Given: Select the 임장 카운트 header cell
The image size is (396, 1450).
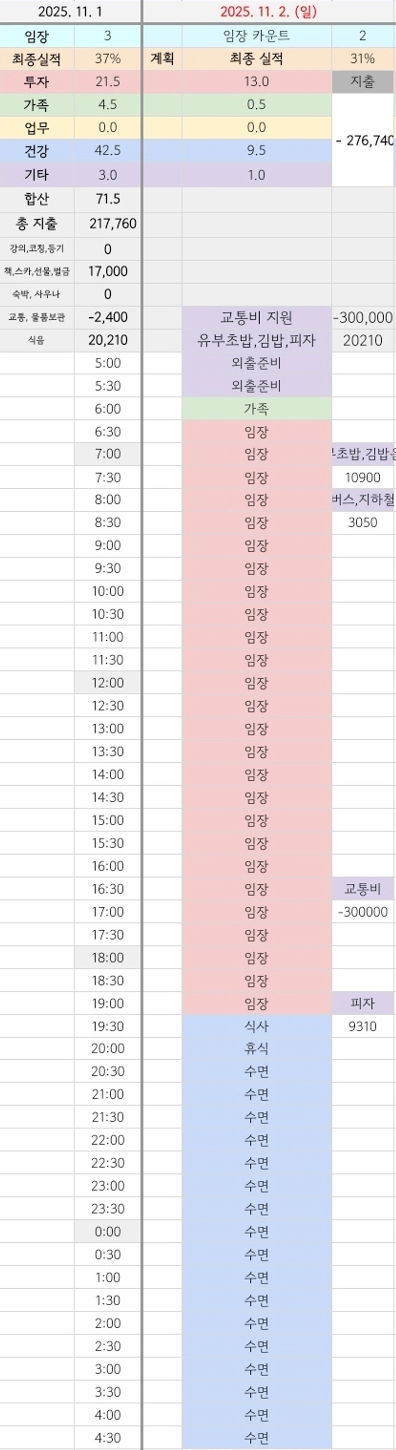Looking at the screenshot, I should [x=257, y=36].
